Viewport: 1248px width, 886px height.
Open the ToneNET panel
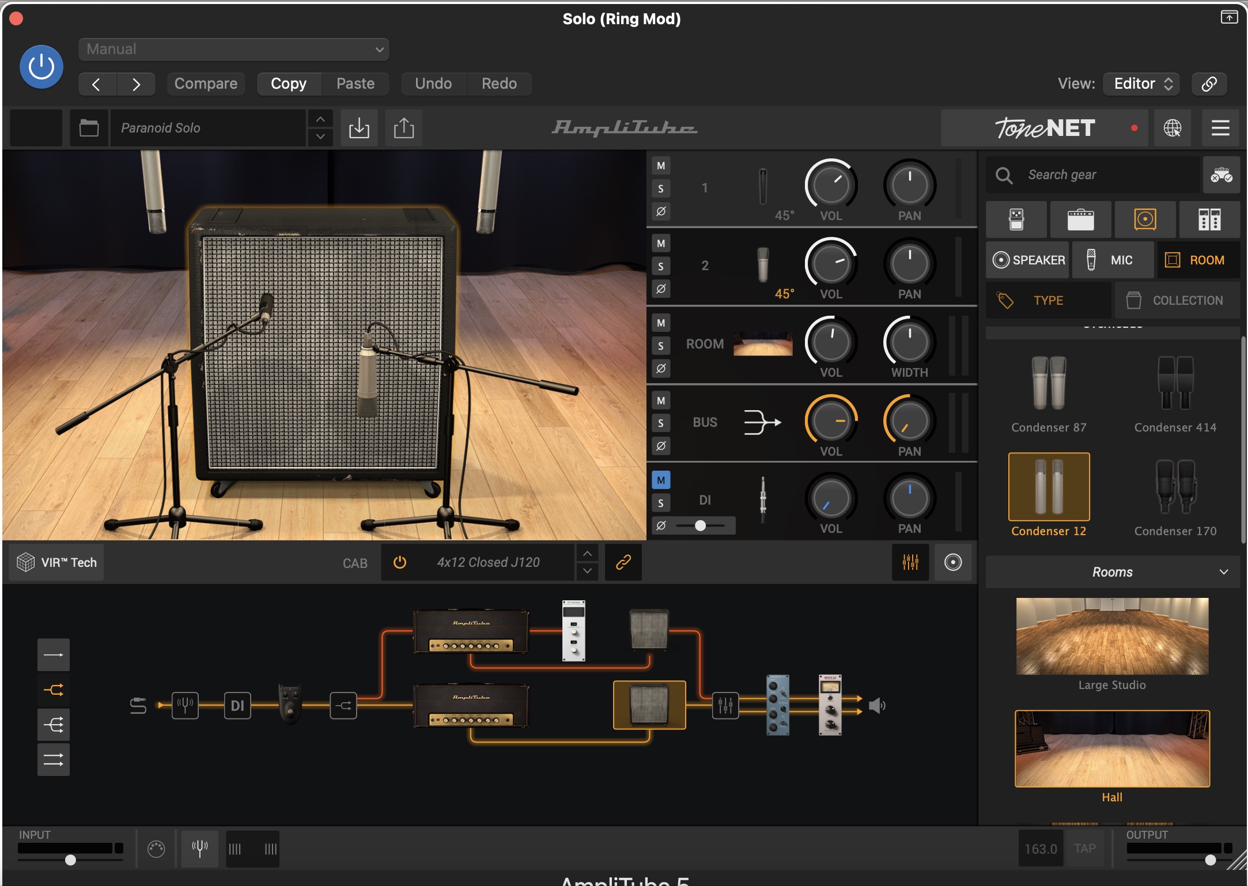tap(1044, 128)
